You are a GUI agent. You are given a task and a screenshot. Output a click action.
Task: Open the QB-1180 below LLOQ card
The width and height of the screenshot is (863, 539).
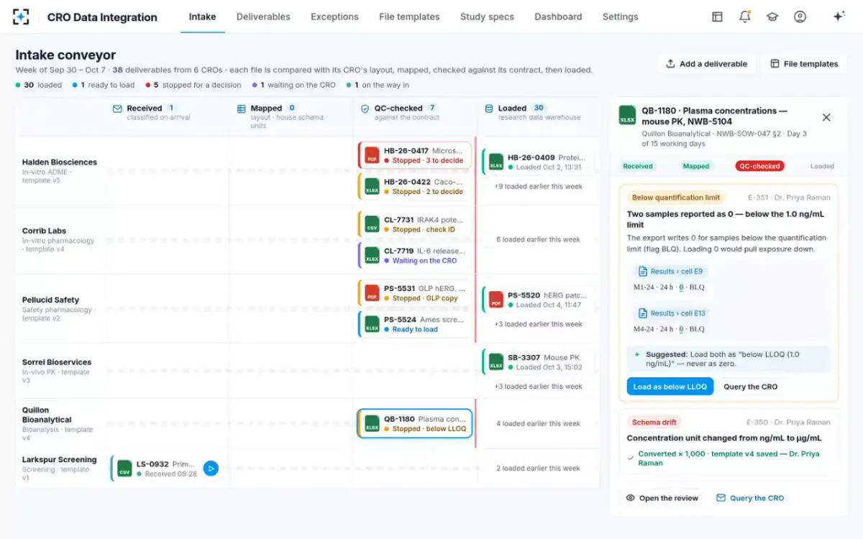pyautogui.click(x=415, y=423)
